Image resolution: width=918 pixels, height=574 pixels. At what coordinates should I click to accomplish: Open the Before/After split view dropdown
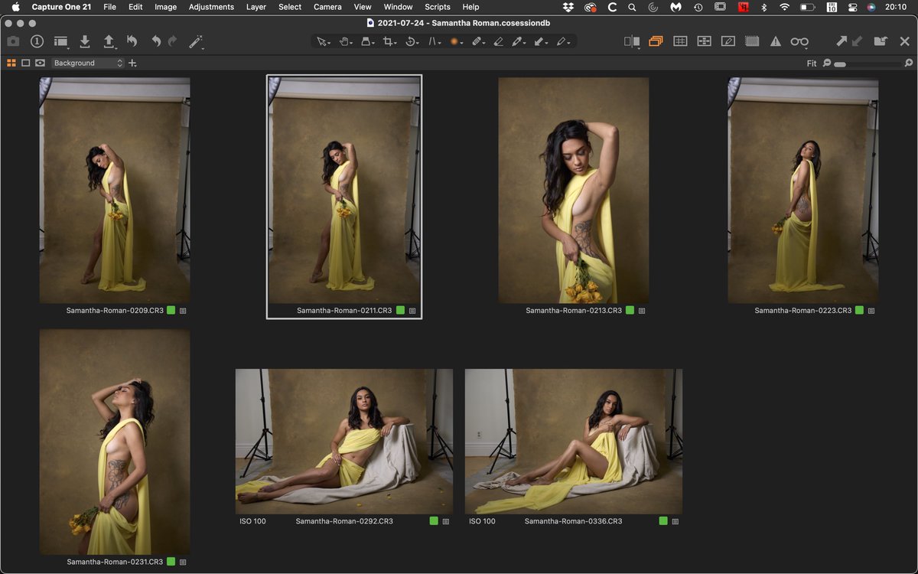[x=632, y=42]
